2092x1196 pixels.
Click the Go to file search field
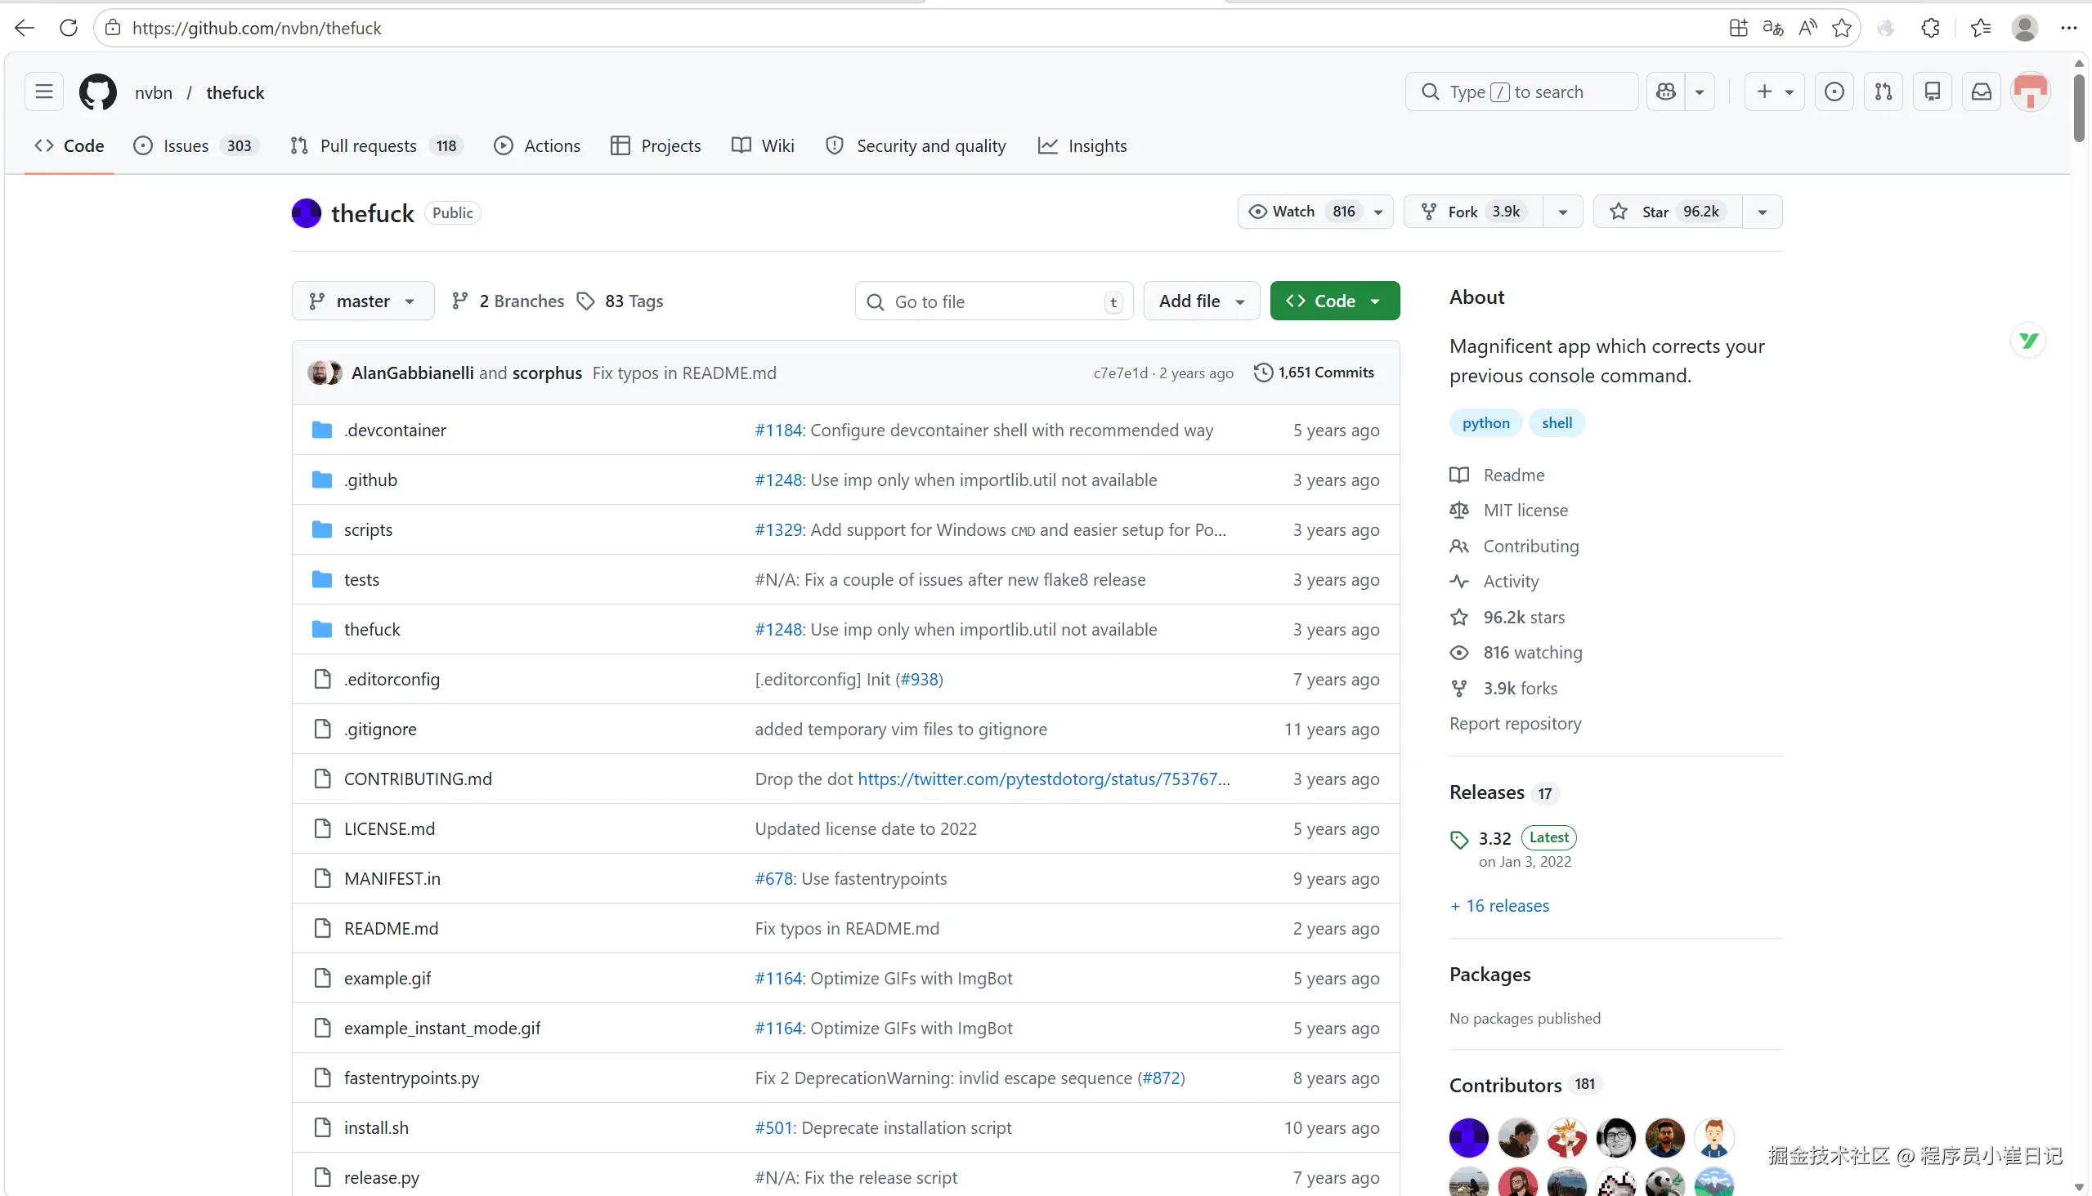[x=993, y=301]
